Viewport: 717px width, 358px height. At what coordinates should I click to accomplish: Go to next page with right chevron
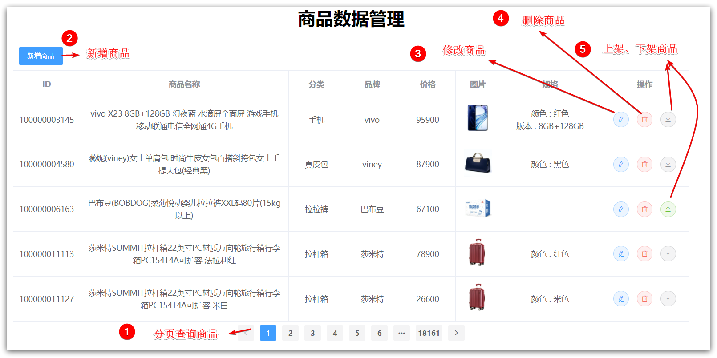click(456, 333)
